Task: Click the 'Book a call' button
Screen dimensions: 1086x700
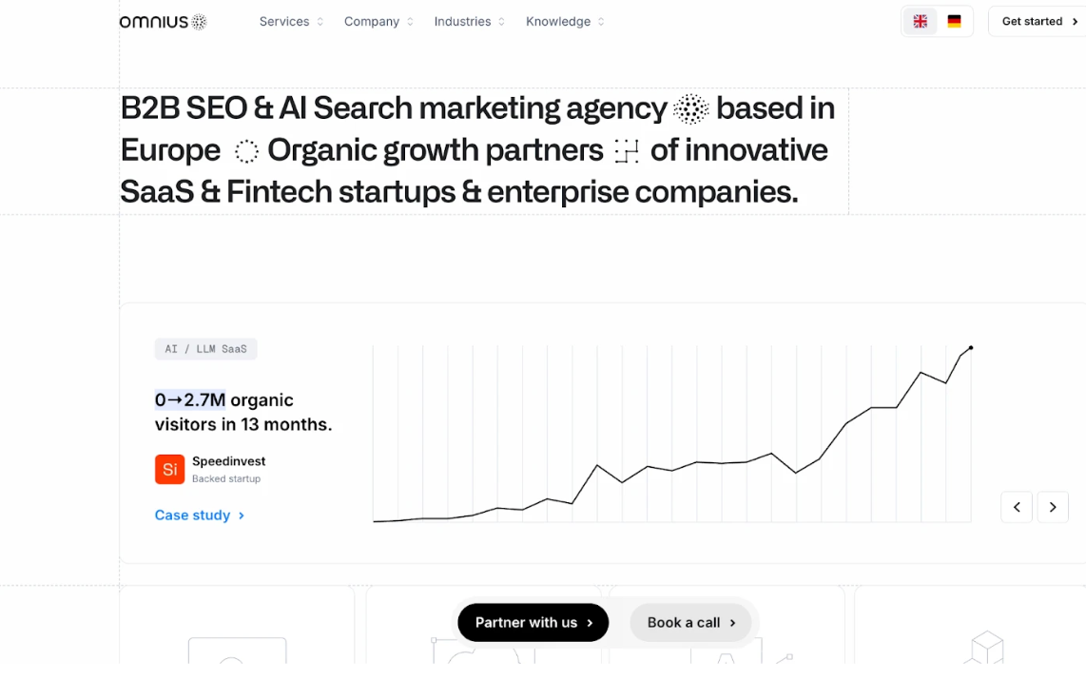Action: click(690, 622)
